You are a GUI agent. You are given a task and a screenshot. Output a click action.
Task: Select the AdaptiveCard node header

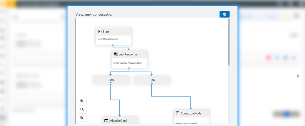pyautogui.click(x=120, y=120)
